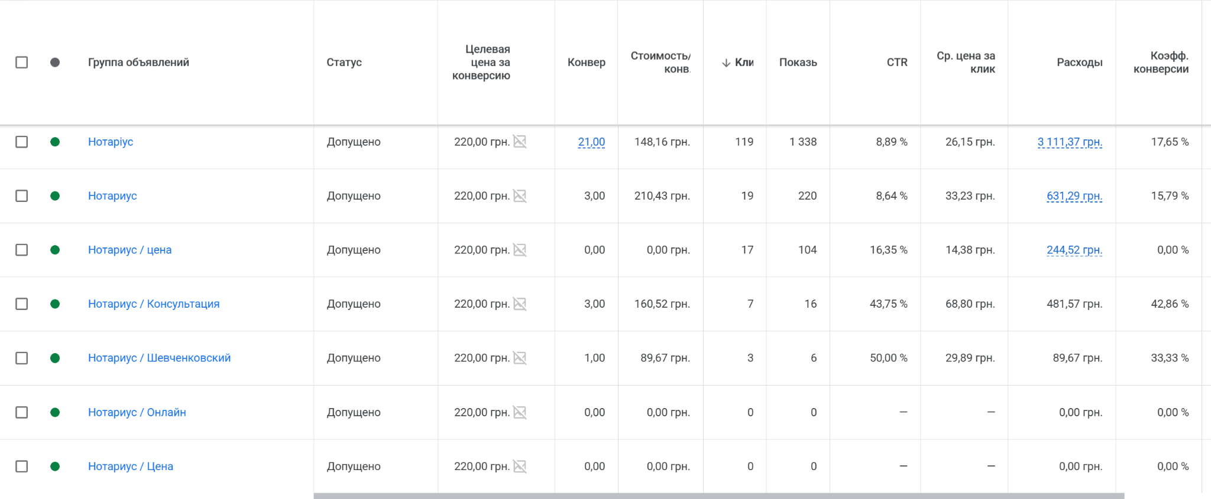Screen dimensions: 1211x499
Task: Click the 21,00 conversions value
Action: click(x=591, y=142)
